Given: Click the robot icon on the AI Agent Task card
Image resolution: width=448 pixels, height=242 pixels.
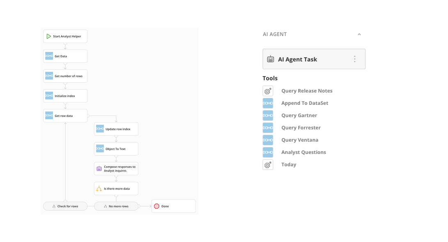Looking at the screenshot, I should (x=270, y=59).
